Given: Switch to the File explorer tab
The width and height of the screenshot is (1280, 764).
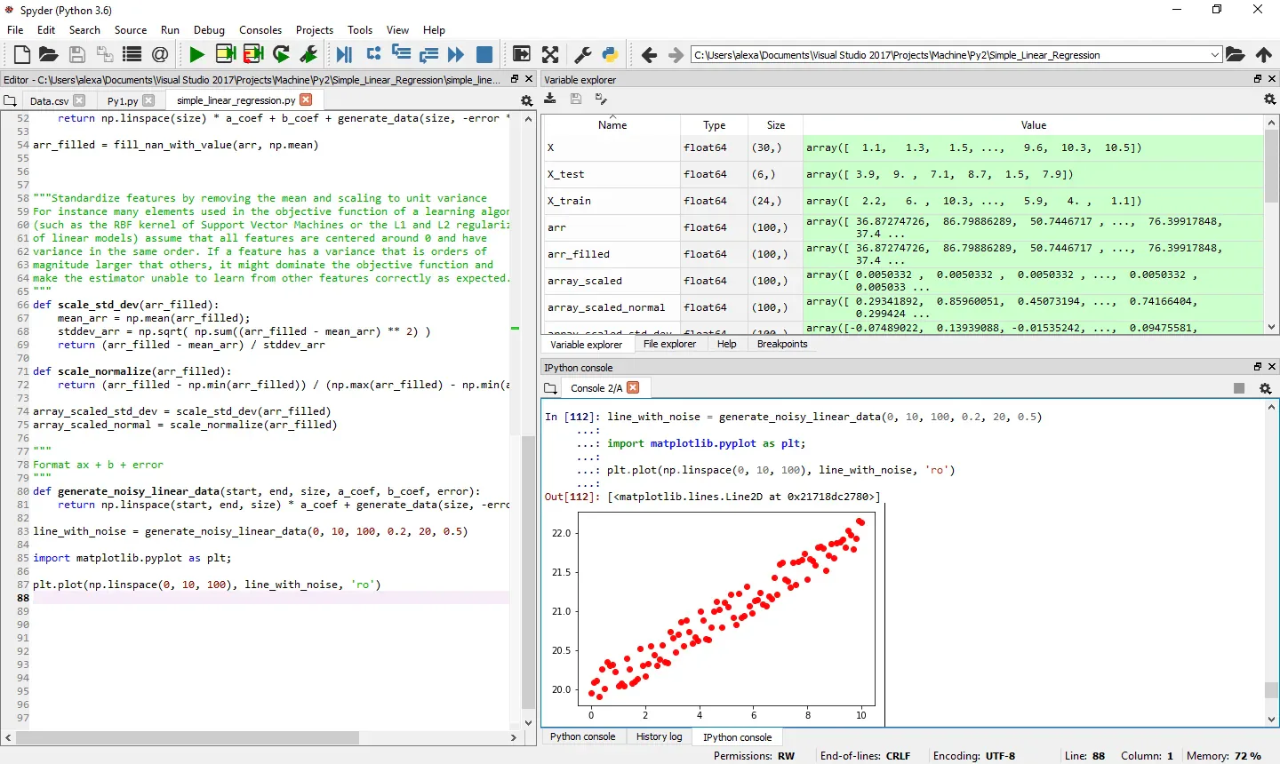Looking at the screenshot, I should click(x=669, y=344).
